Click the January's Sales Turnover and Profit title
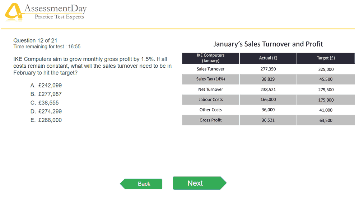This screenshot has height=197, width=359. pos(268,44)
